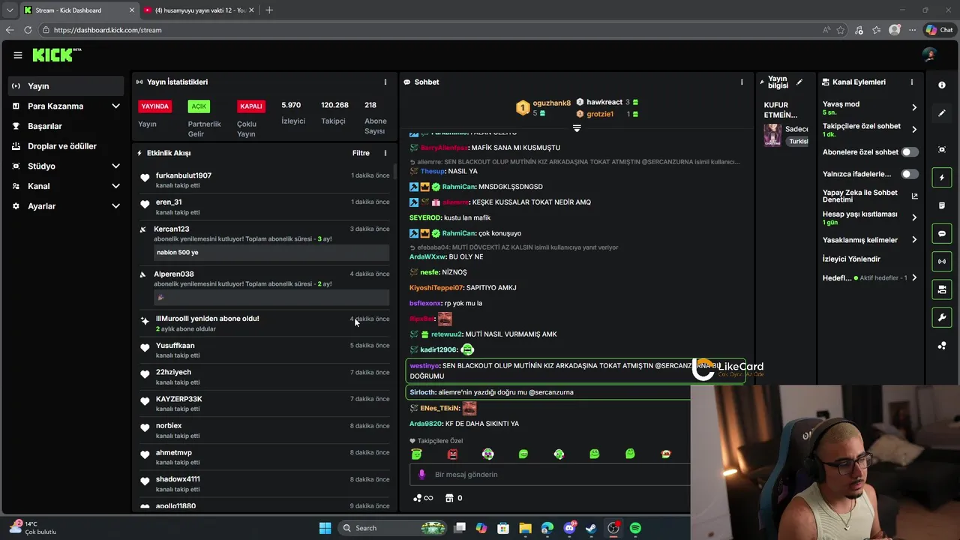Open Yayın İstatistikleri options menu
The width and height of the screenshot is (960, 540).
385,82
